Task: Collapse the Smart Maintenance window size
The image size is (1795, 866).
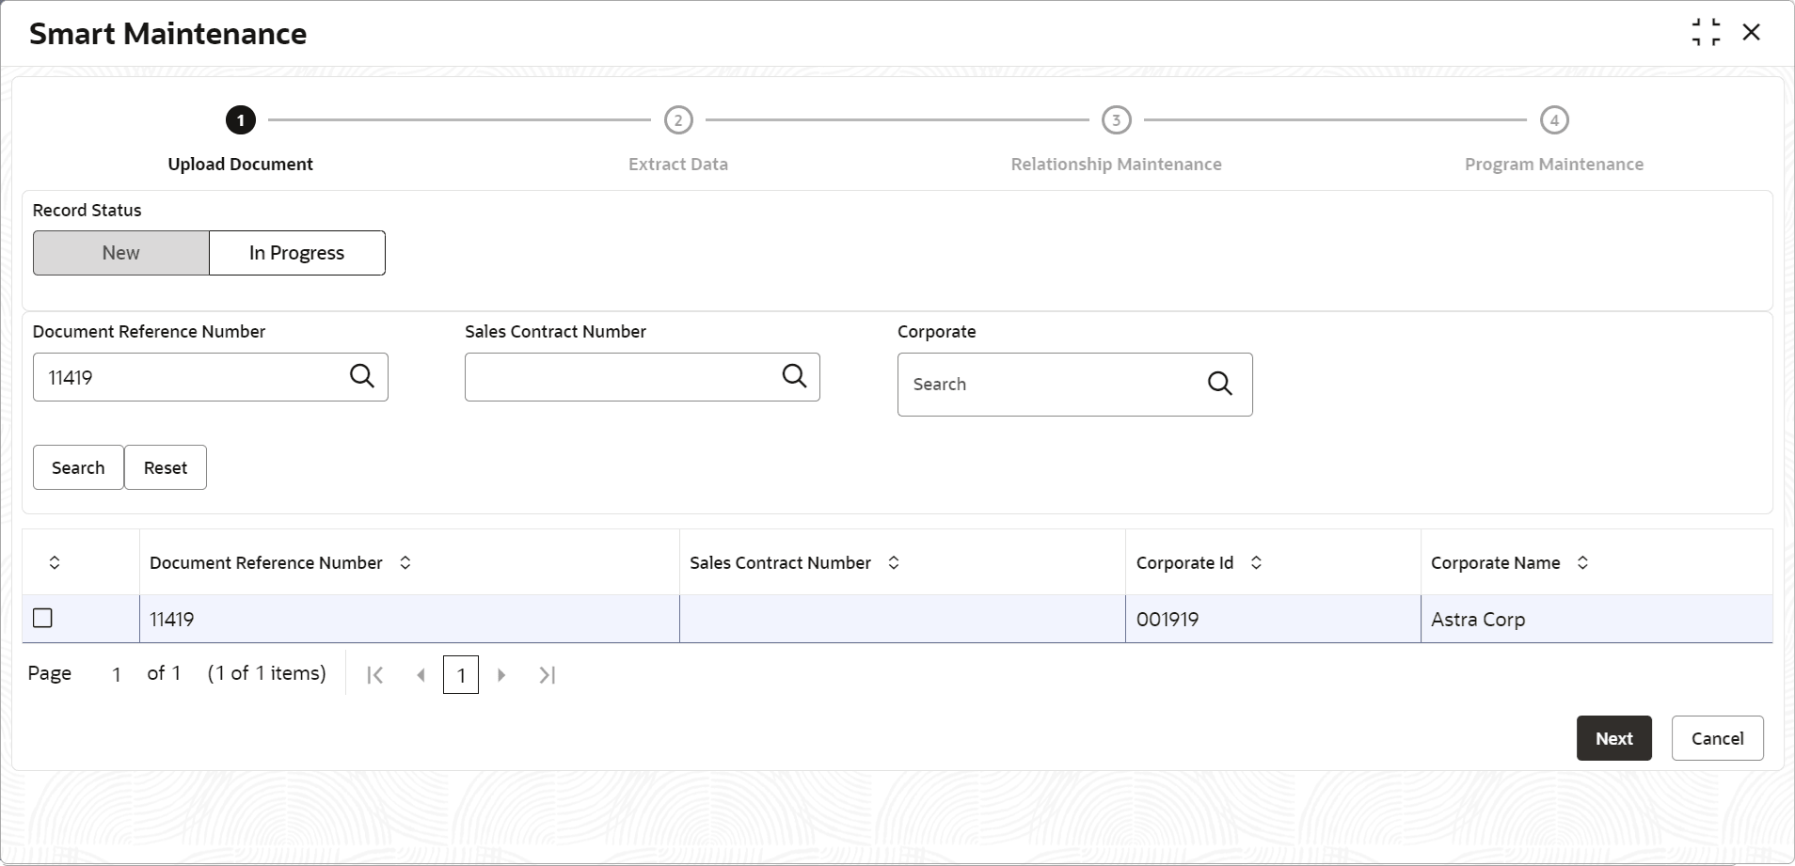Action: point(1706,33)
